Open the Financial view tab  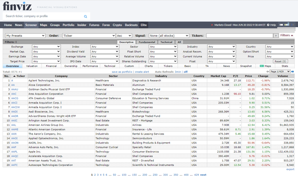coord(51,66)
